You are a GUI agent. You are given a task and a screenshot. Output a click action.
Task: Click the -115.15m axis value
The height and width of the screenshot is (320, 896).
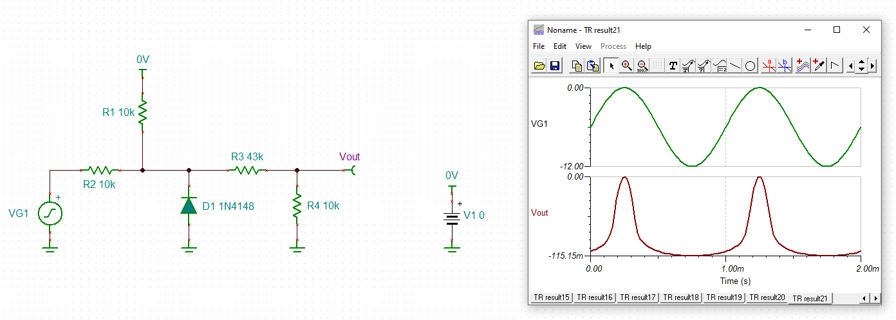566,256
